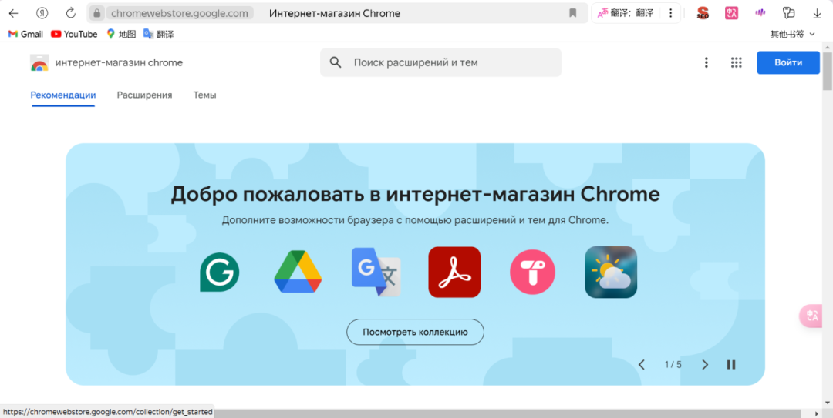Open the downloads arrow icon
The height and width of the screenshot is (418, 833).
click(x=817, y=13)
